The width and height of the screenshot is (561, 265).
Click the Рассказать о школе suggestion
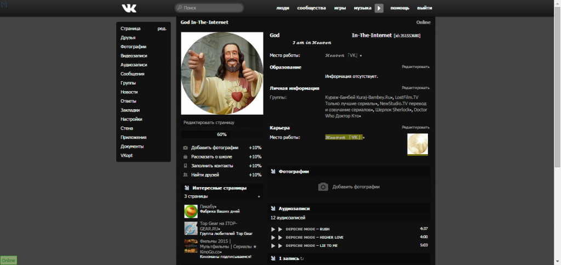pyautogui.click(x=212, y=157)
